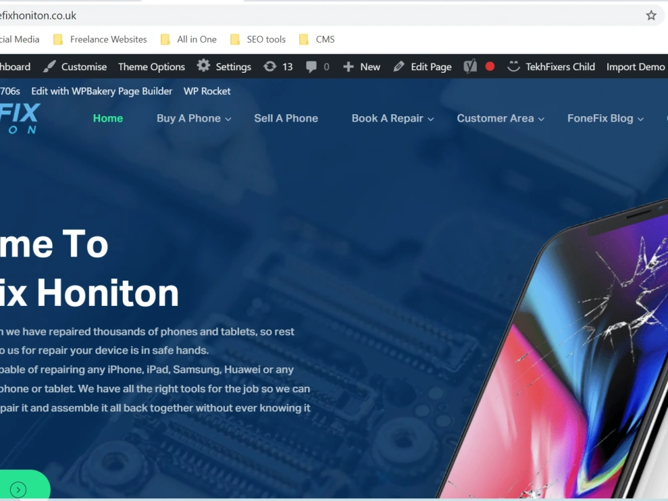Click the plus icon next to New
The width and height of the screenshot is (668, 501).
348,67
